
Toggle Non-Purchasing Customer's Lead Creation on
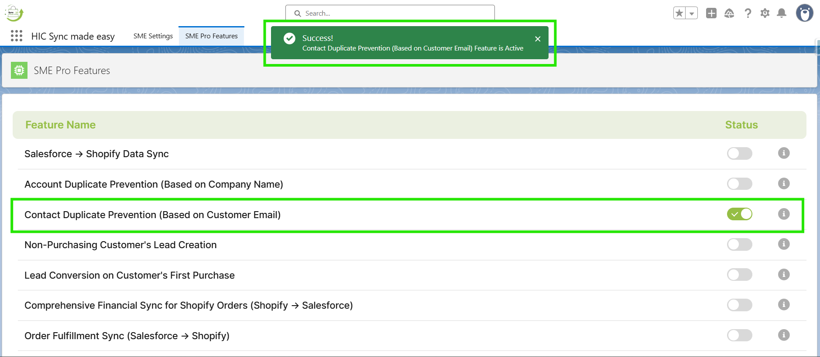coord(739,244)
